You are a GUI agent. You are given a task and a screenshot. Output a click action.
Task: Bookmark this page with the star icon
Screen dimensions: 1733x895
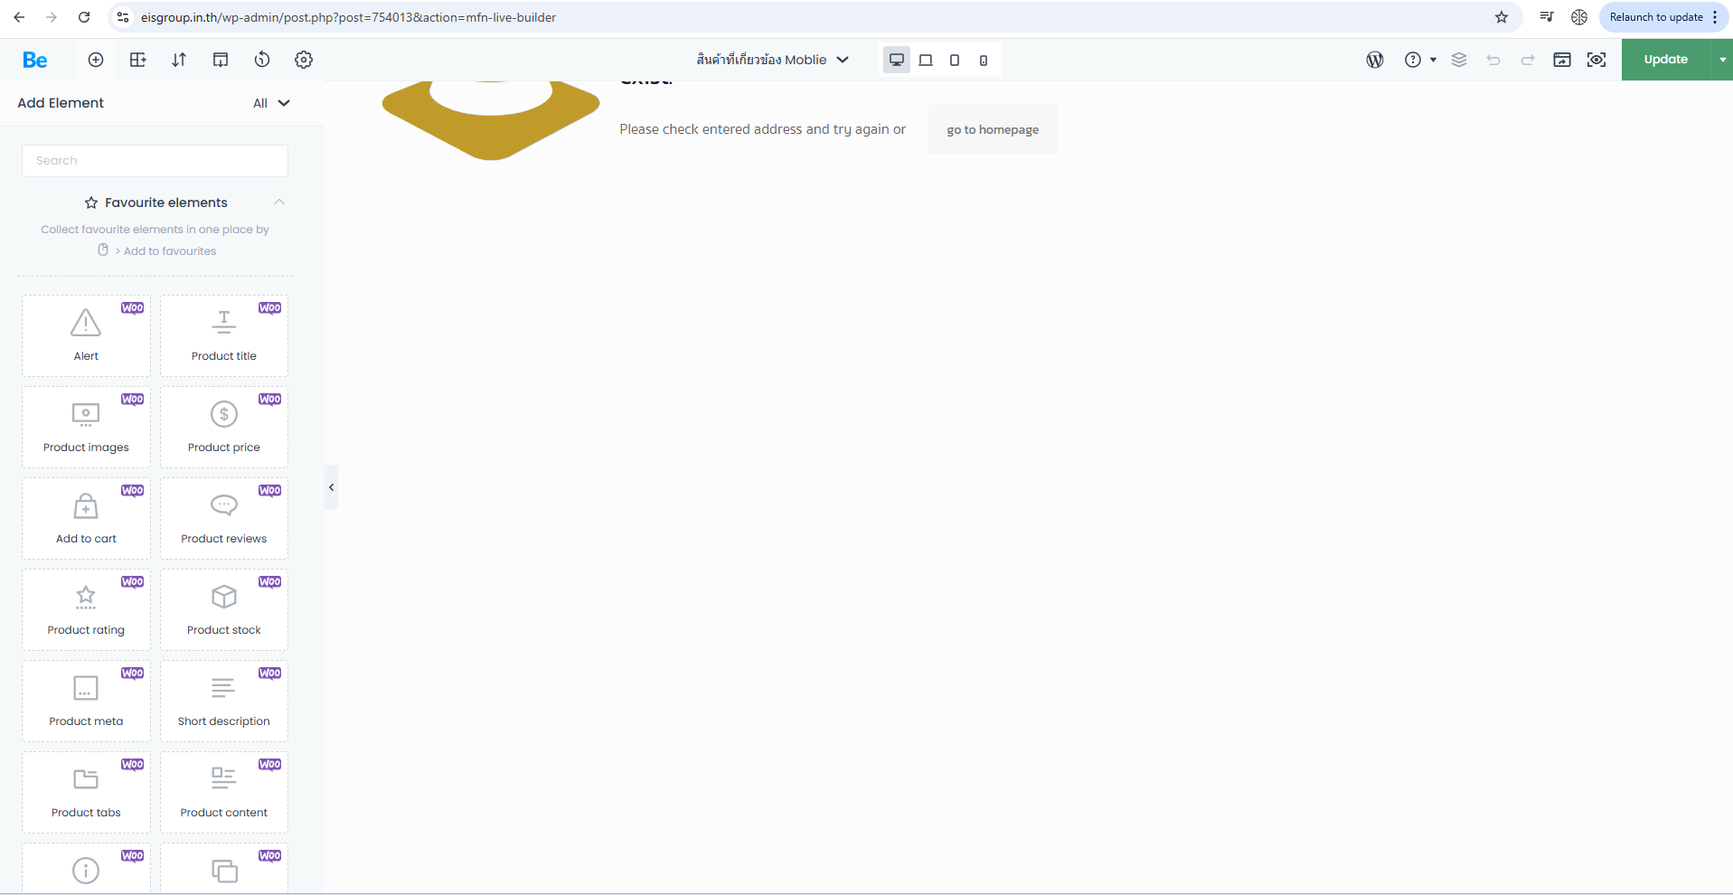point(1502,17)
